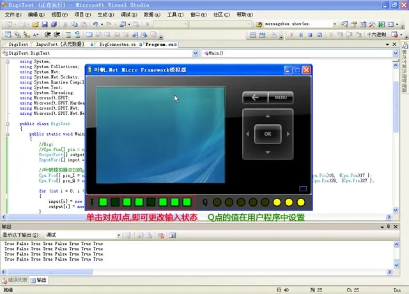This screenshot has height=294, width=409.
Task: Open the Breakpoints window icon
Action: coord(394,34)
